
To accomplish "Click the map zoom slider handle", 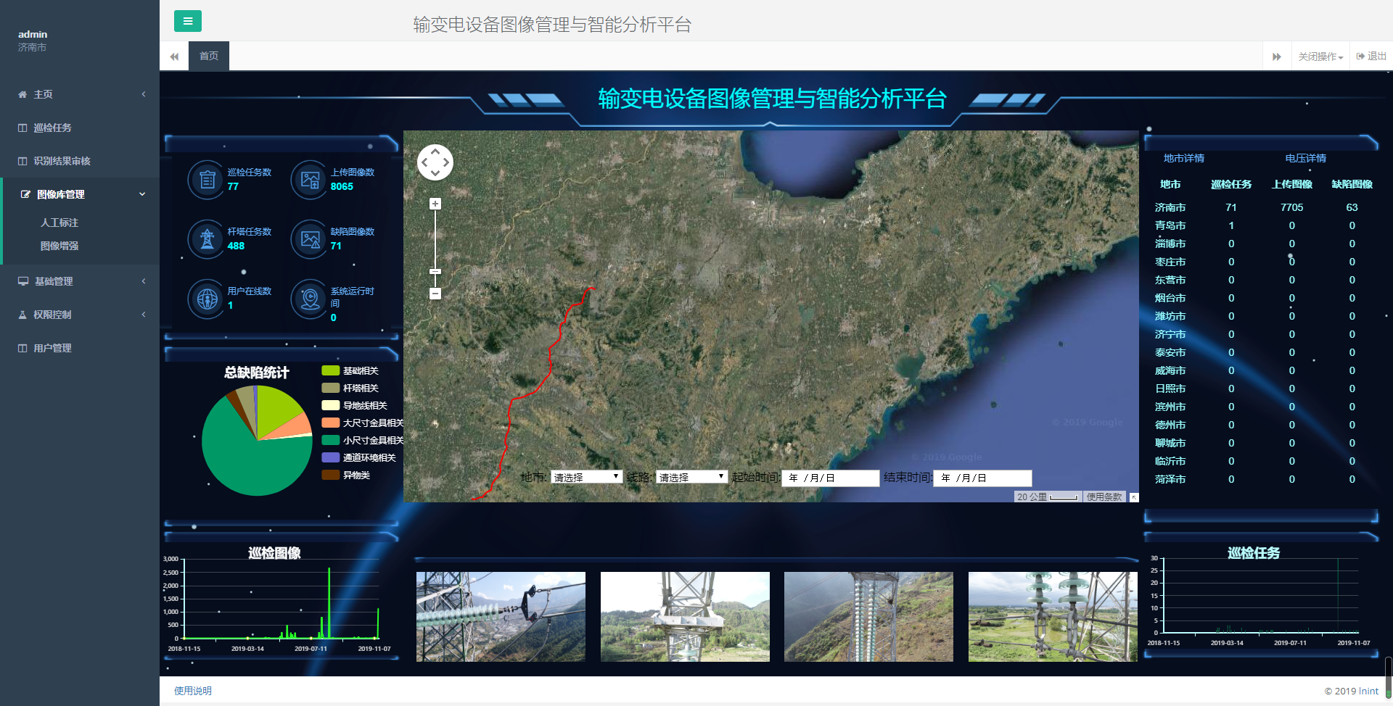I will (435, 272).
